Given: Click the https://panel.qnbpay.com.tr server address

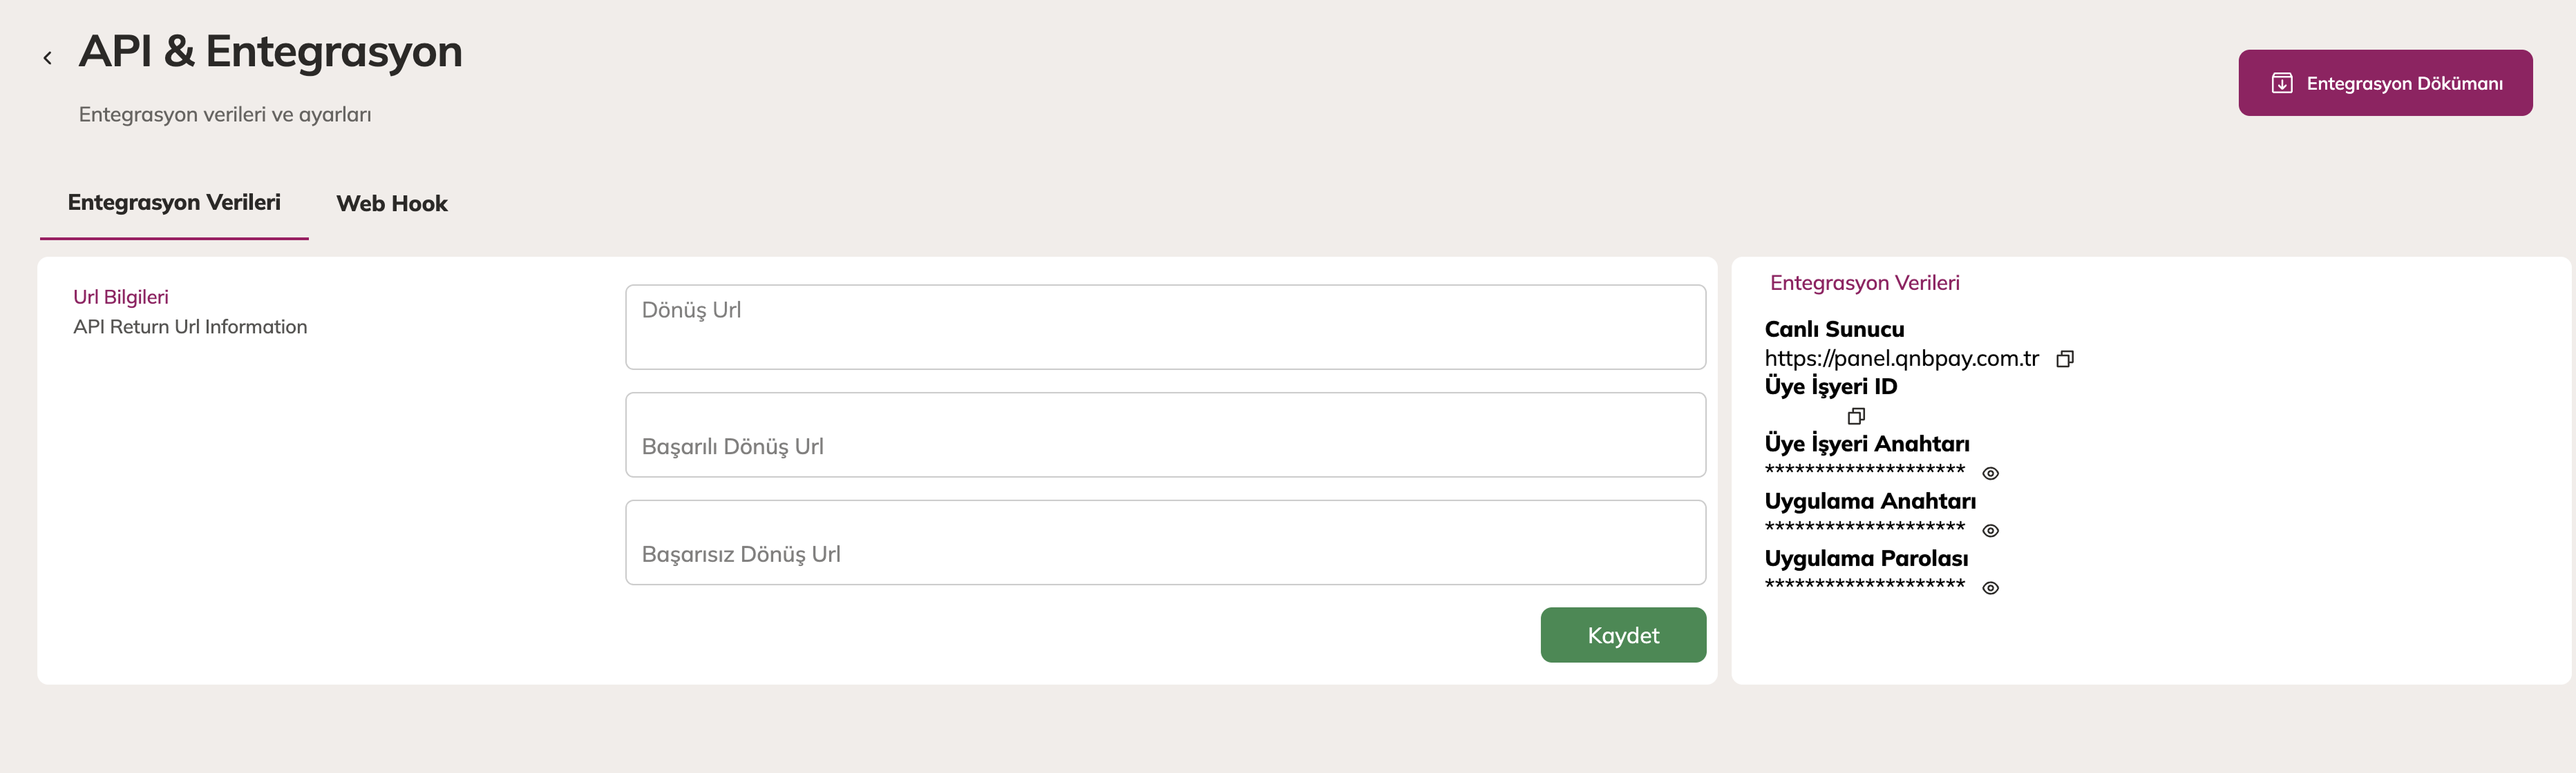Looking at the screenshot, I should (x=1900, y=358).
